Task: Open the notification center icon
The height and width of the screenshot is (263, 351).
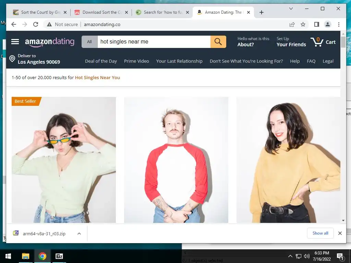Action: [340, 256]
